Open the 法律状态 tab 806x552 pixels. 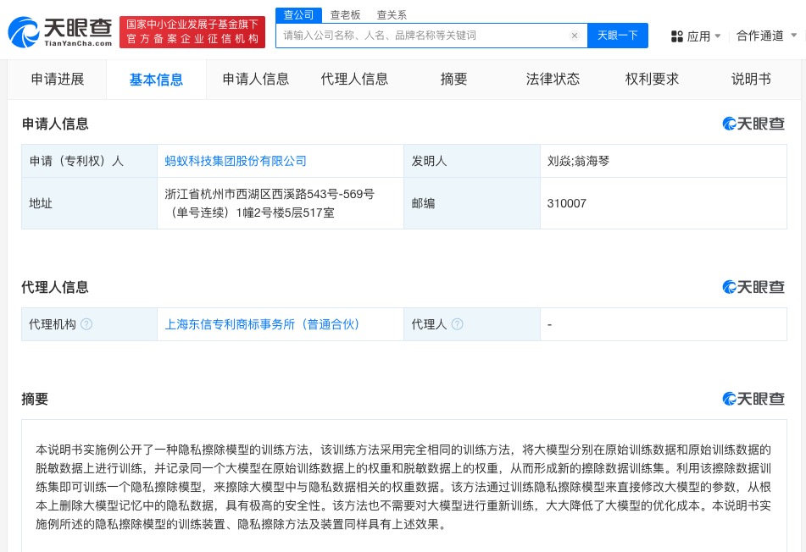553,79
